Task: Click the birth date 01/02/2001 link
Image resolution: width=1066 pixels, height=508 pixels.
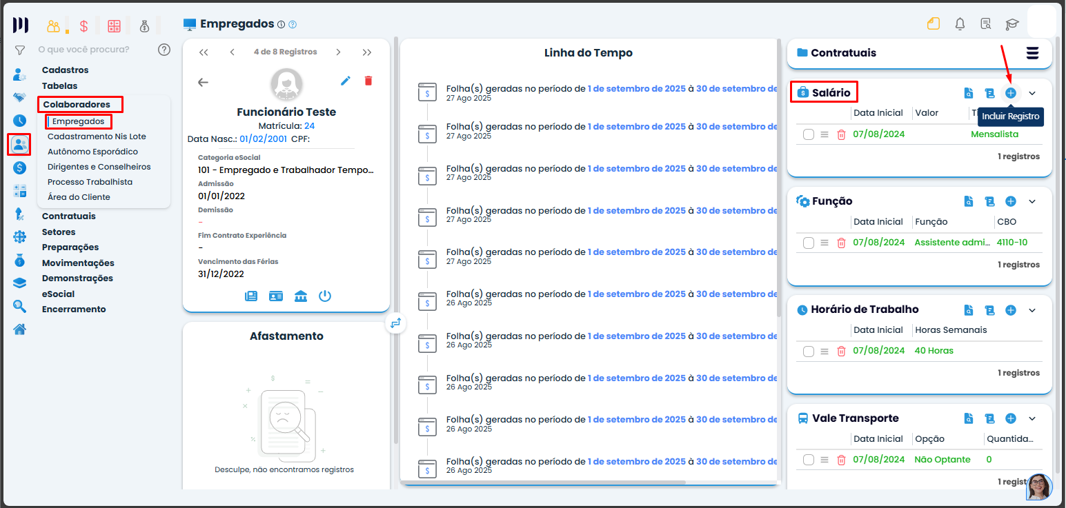Action: pyautogui.click(x=263, y=139)
